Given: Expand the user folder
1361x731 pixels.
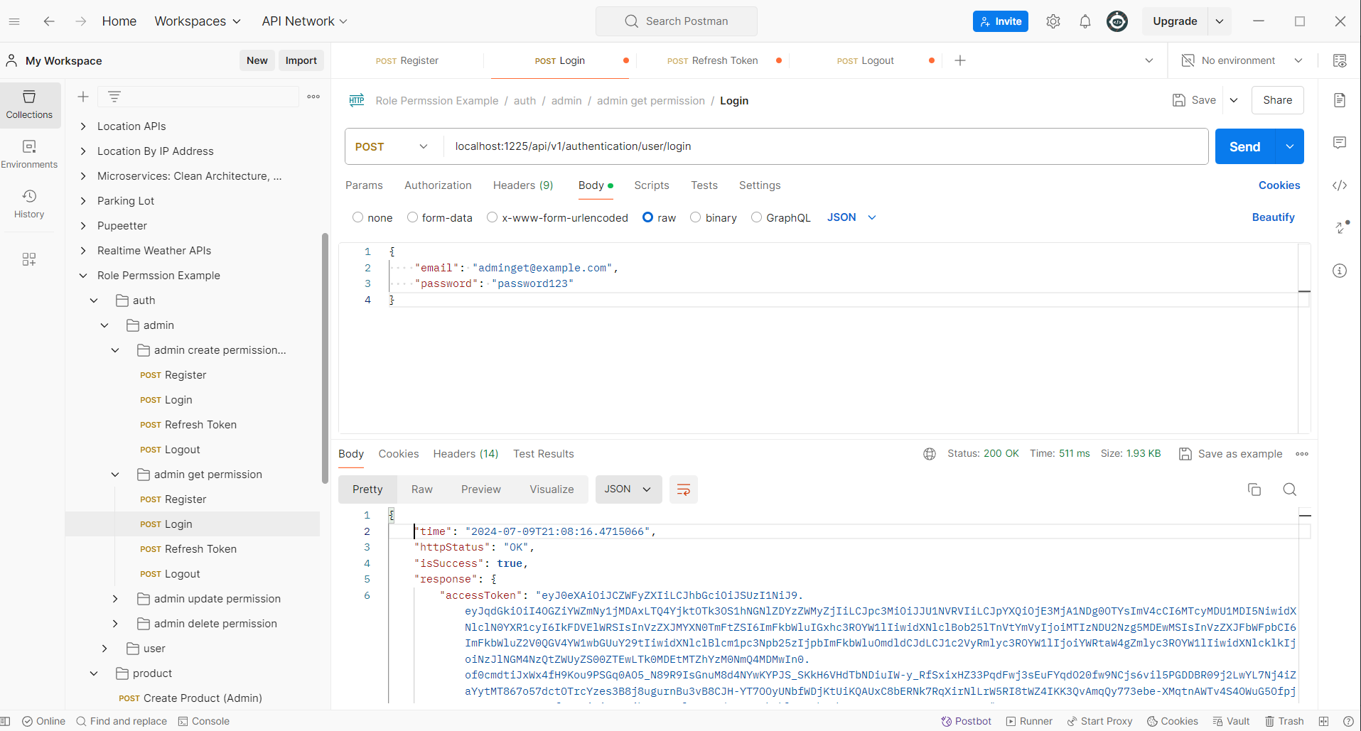Looking at the screenshot, I should [x=104, y=649].
